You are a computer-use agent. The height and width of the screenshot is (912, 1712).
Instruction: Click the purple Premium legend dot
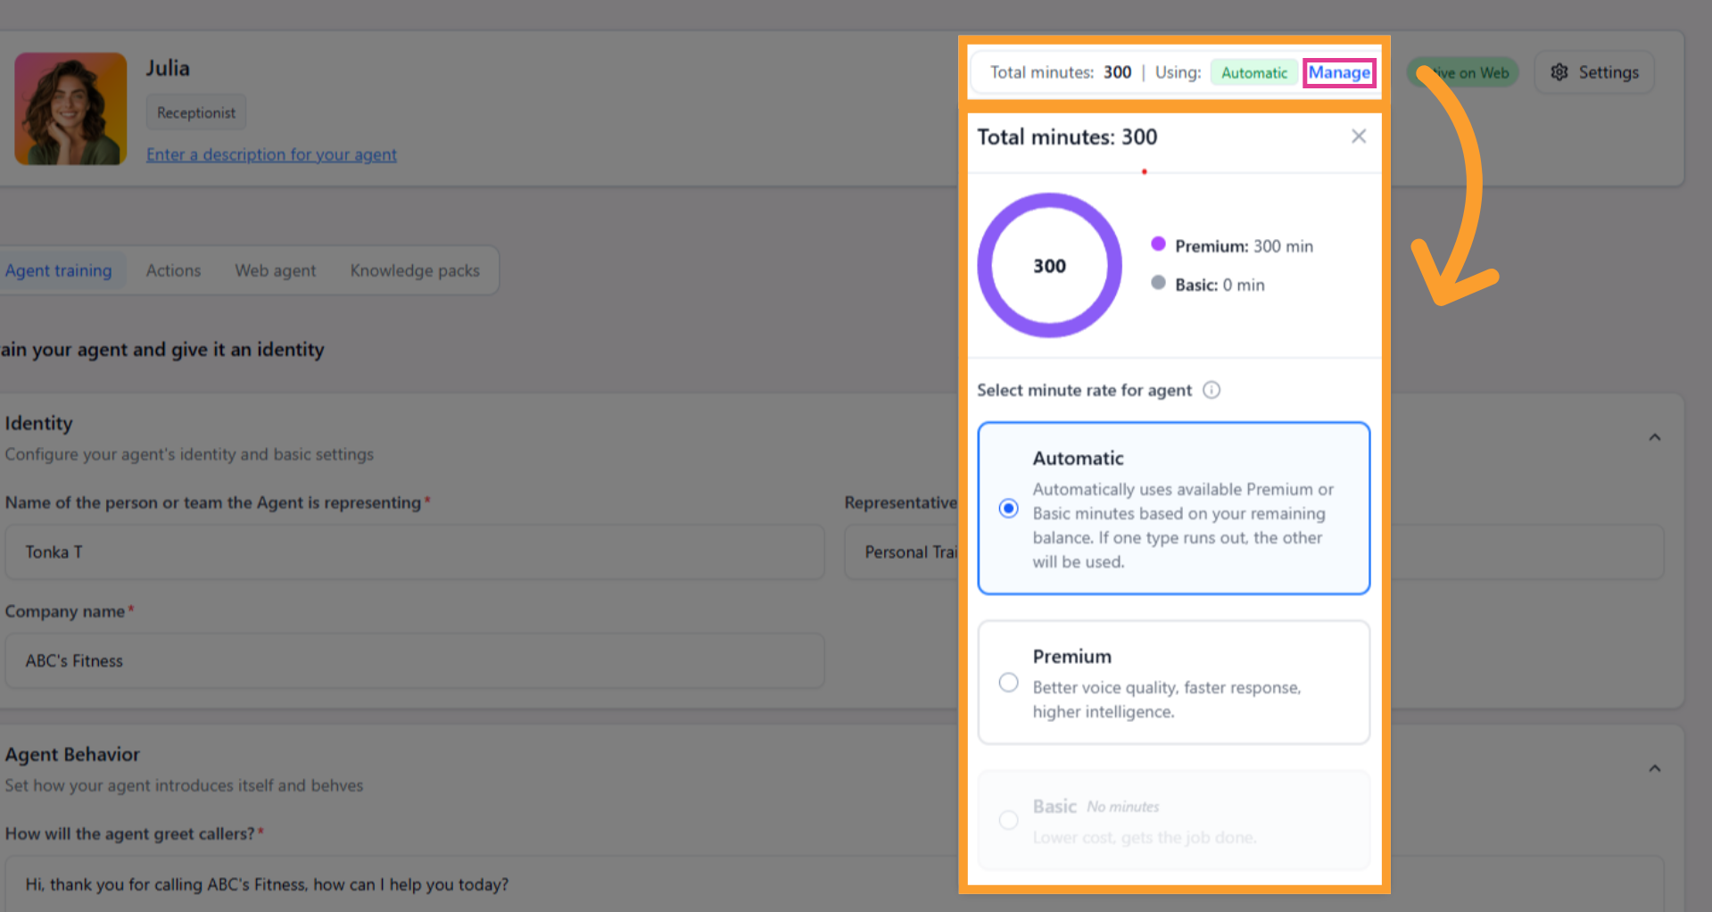point(1158,244)
